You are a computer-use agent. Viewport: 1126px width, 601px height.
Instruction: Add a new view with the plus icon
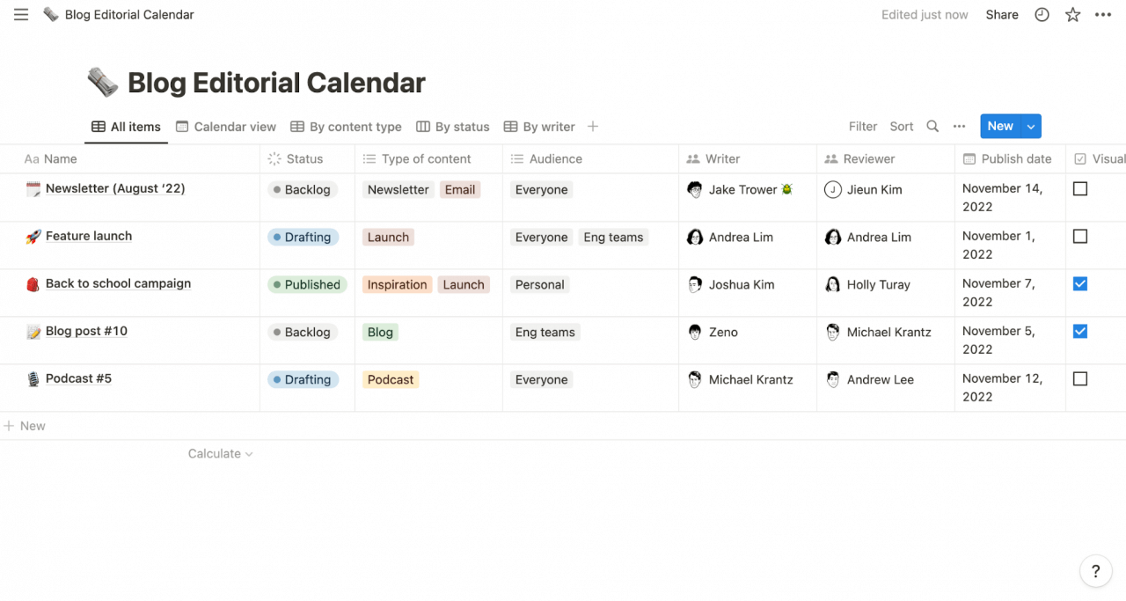(x=592, y=126)
